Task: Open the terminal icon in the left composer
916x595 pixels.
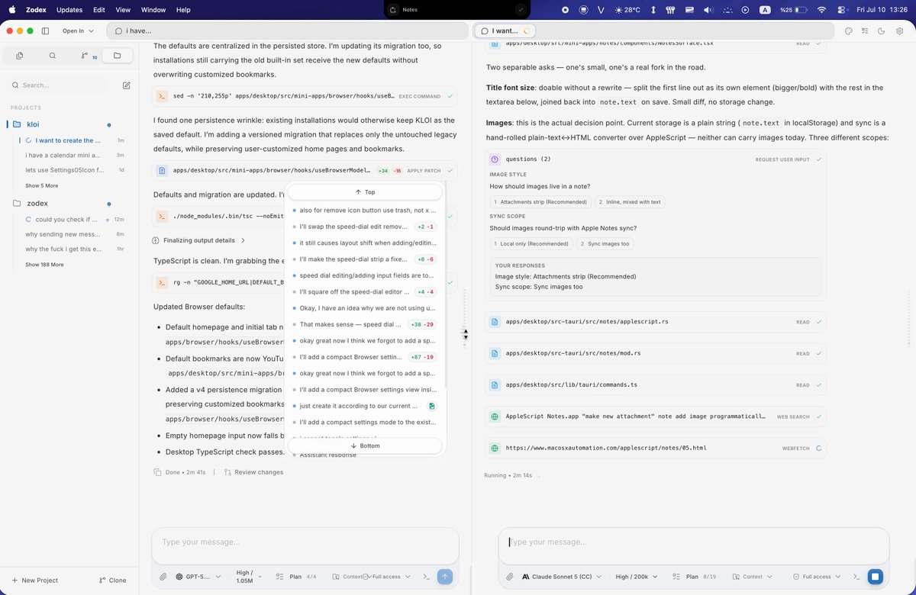Action: [x=427, y=577]
